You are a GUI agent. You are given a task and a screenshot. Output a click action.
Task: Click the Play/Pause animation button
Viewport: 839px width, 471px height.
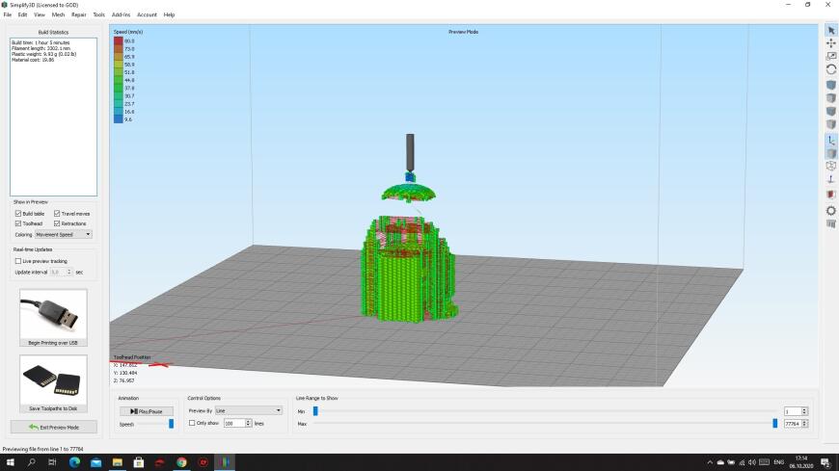146,411
